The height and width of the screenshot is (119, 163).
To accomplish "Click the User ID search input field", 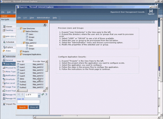I will [29, 102].
